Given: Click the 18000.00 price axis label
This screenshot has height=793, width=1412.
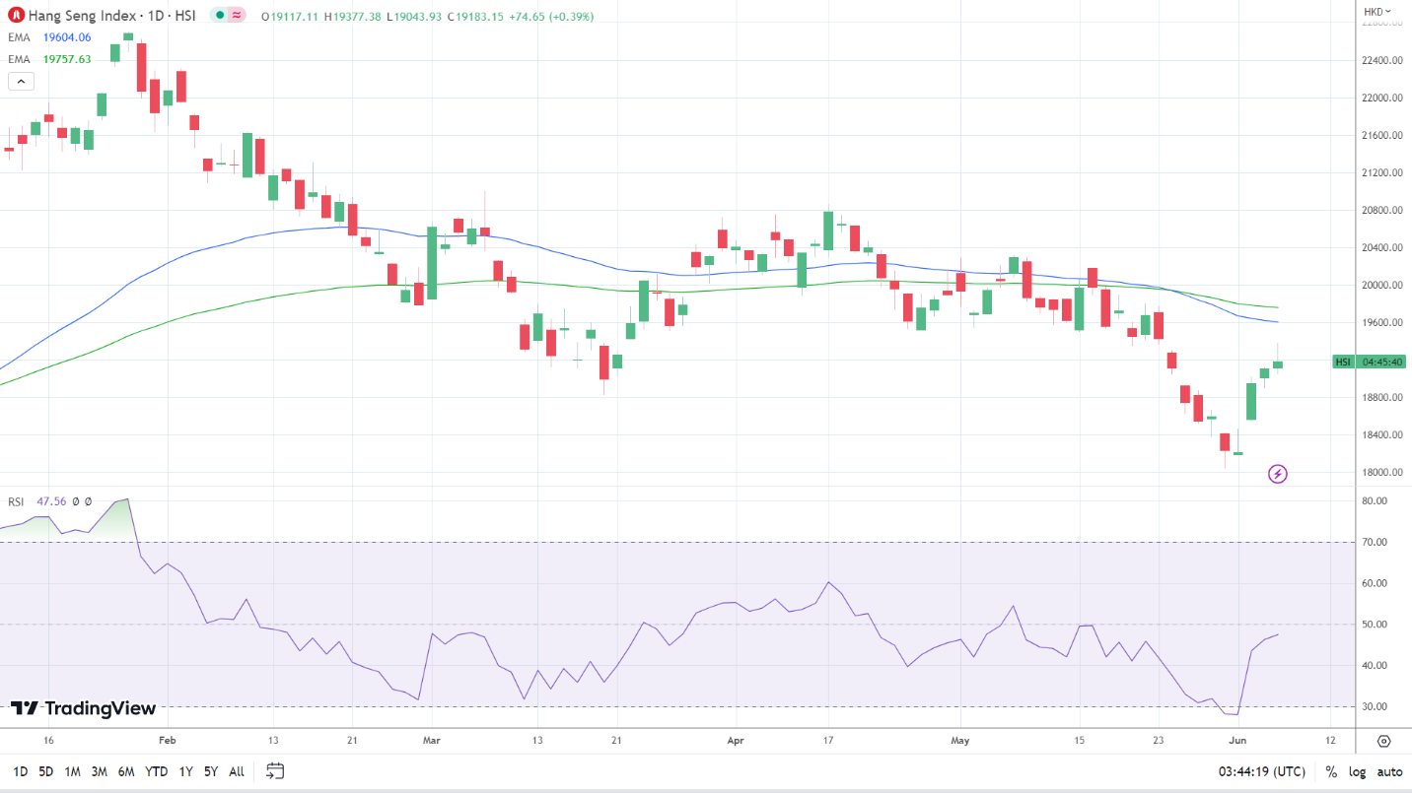Looking at the screenshot, I should click(x=1382, y=473).
